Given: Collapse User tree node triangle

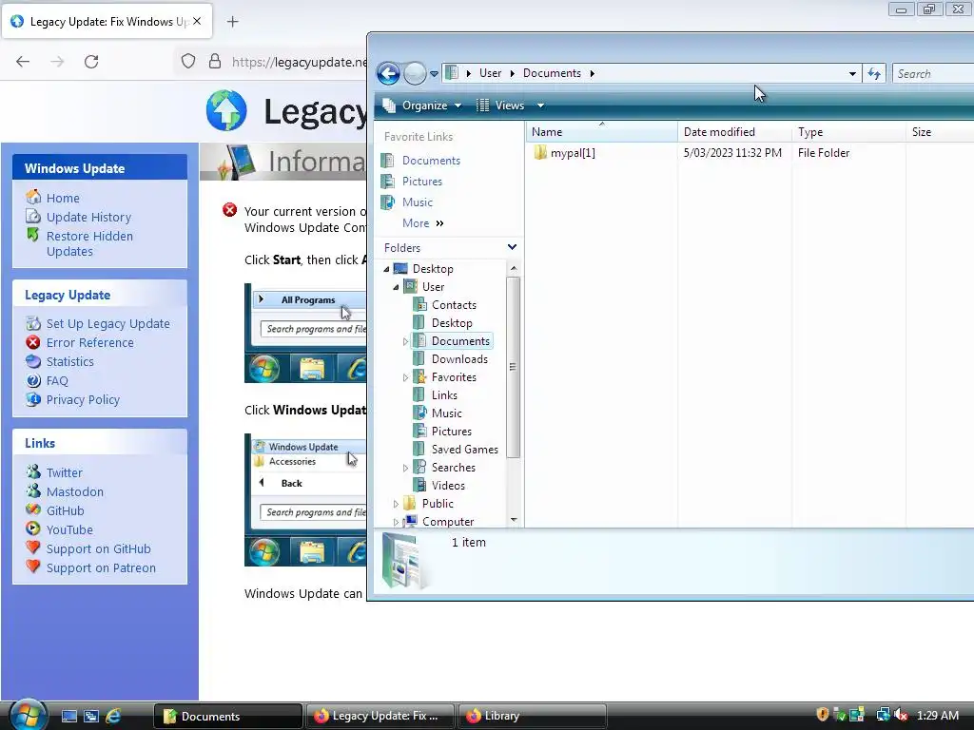Looking at the screenshot, I should [397, 287].
